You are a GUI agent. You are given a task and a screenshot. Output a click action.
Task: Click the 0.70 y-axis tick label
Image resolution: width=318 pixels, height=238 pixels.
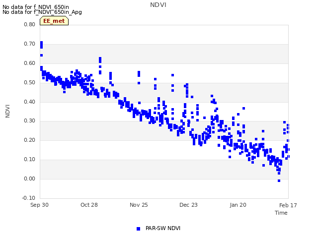pos(29,44)
